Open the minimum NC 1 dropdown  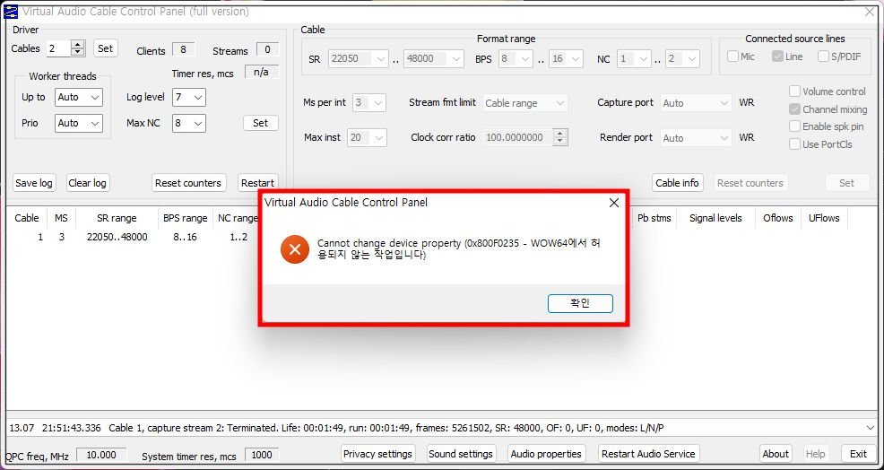(634, 58)
